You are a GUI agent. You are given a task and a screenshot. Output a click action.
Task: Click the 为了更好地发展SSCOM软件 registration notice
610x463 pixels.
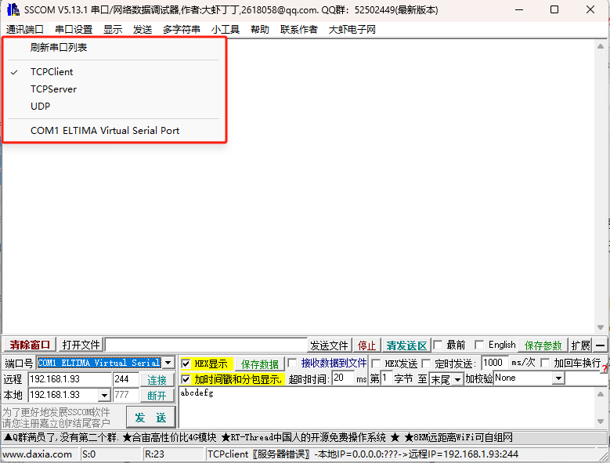(x=56, y=418)
